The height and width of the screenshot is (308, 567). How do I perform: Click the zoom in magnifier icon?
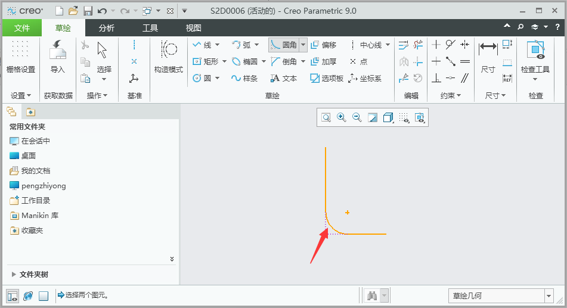click(342, 117)
